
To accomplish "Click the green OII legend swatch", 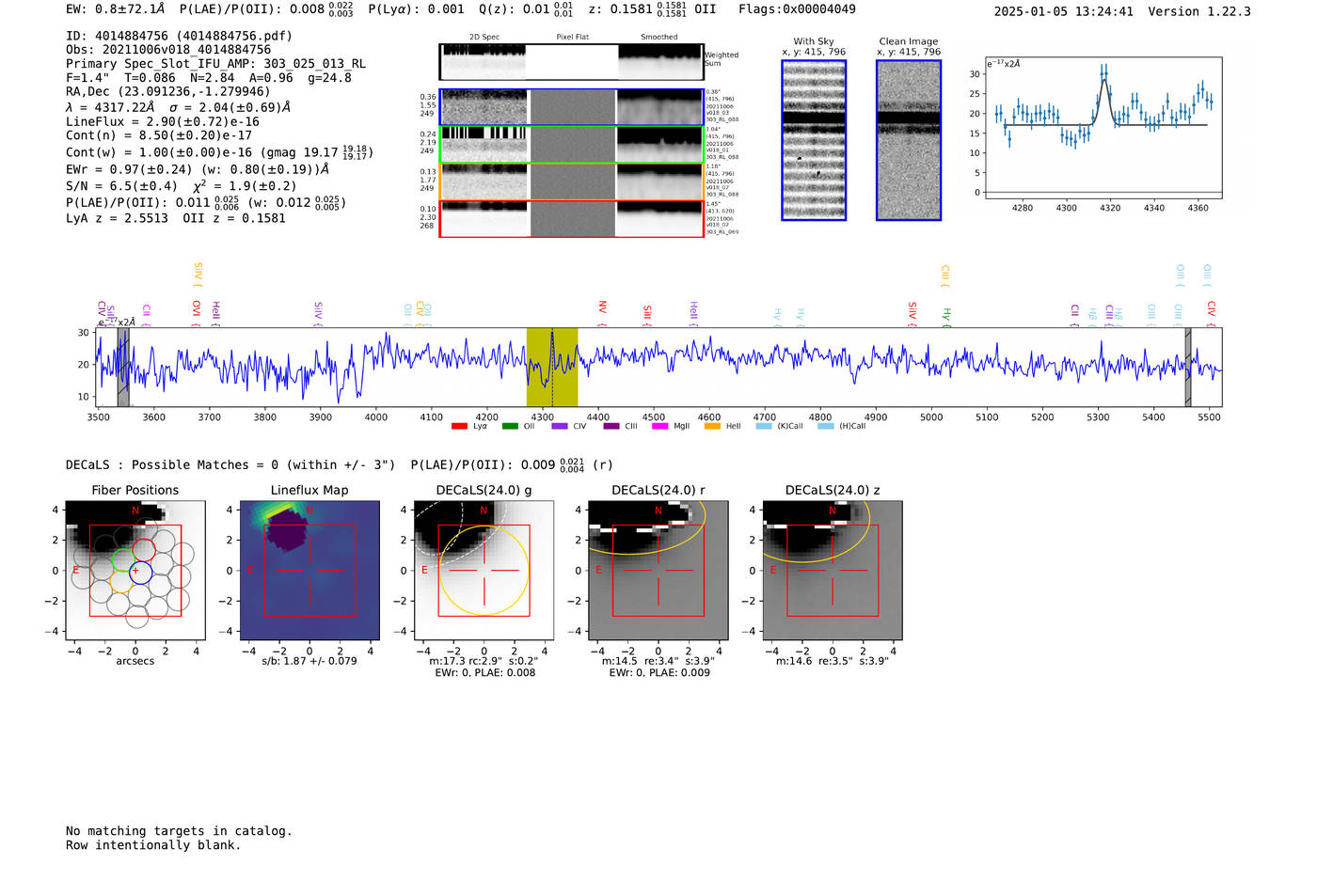I will coord(510,426).
